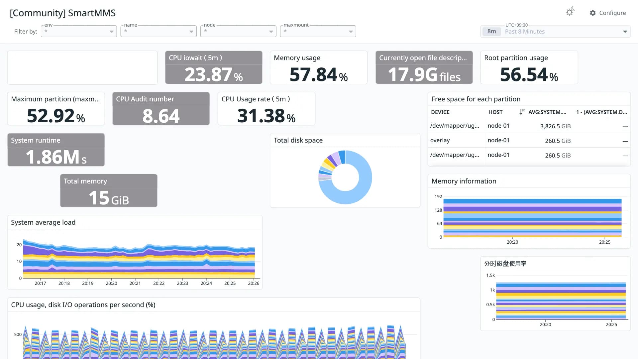Click the Free space for each partition title
Image resolution: width=638 pixels, height=359 pixels.
coord(476,99)
